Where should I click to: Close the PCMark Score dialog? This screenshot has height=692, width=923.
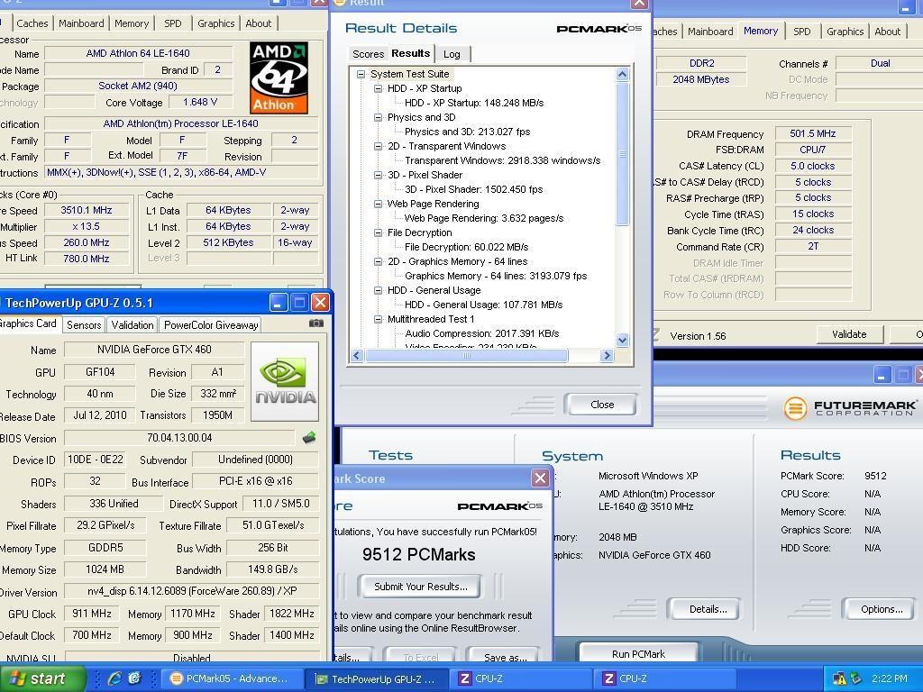click(x=540, y=478)
